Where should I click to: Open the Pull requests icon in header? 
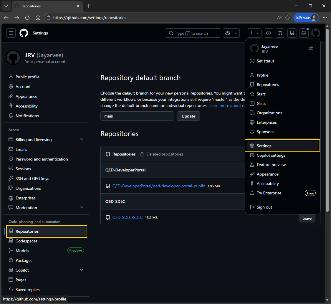coord(280,33)
